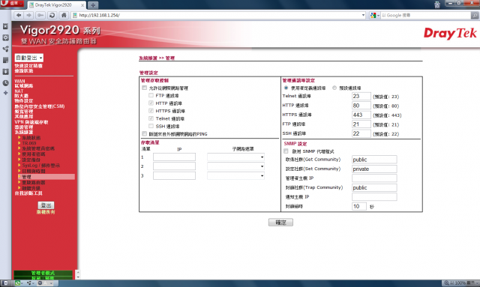Screen dimensions: 480x287
Task: Click the trap timeout field showing 10
Action: tap(359, 207)
